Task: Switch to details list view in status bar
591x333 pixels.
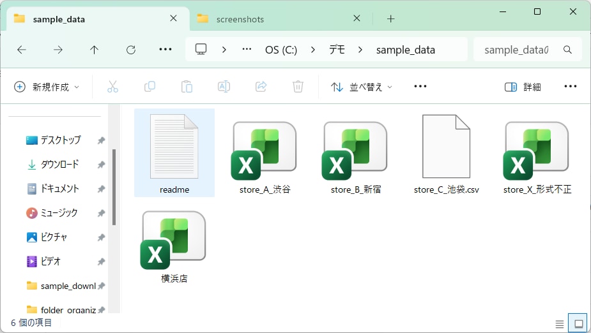Action: click(x=560, y=323)
